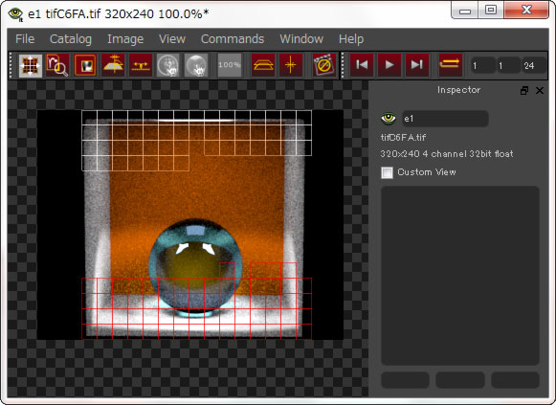
Task: Select the zoom magnifier tool icon
Action: [57, 65]
